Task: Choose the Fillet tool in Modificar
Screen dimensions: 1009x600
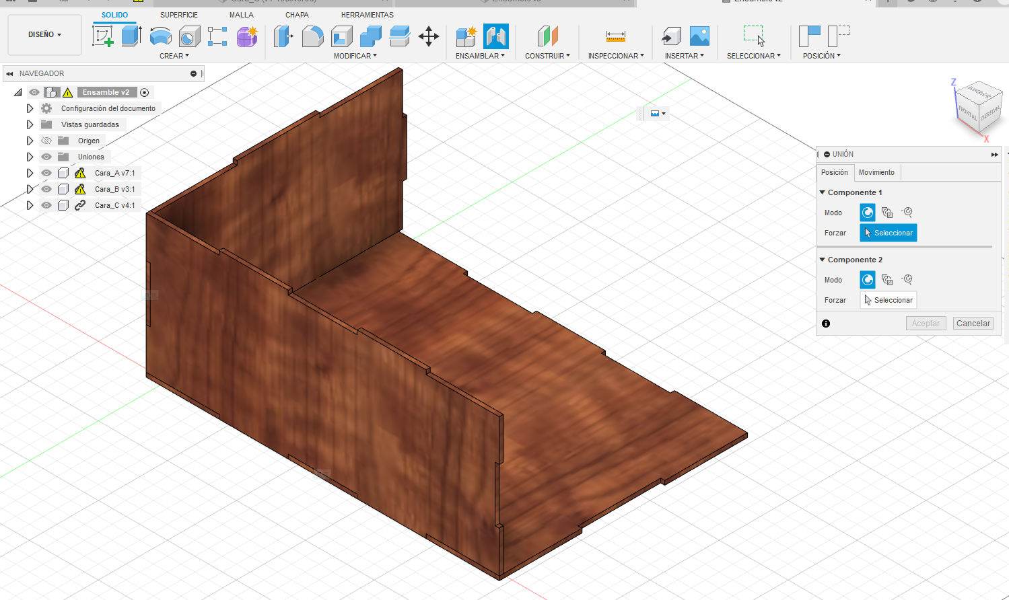Action: tap(312, 36)
